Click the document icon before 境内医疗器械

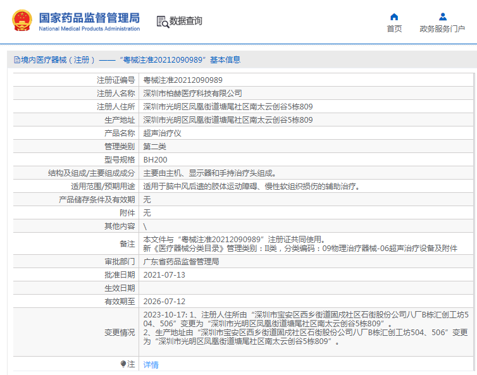point(17,60)
